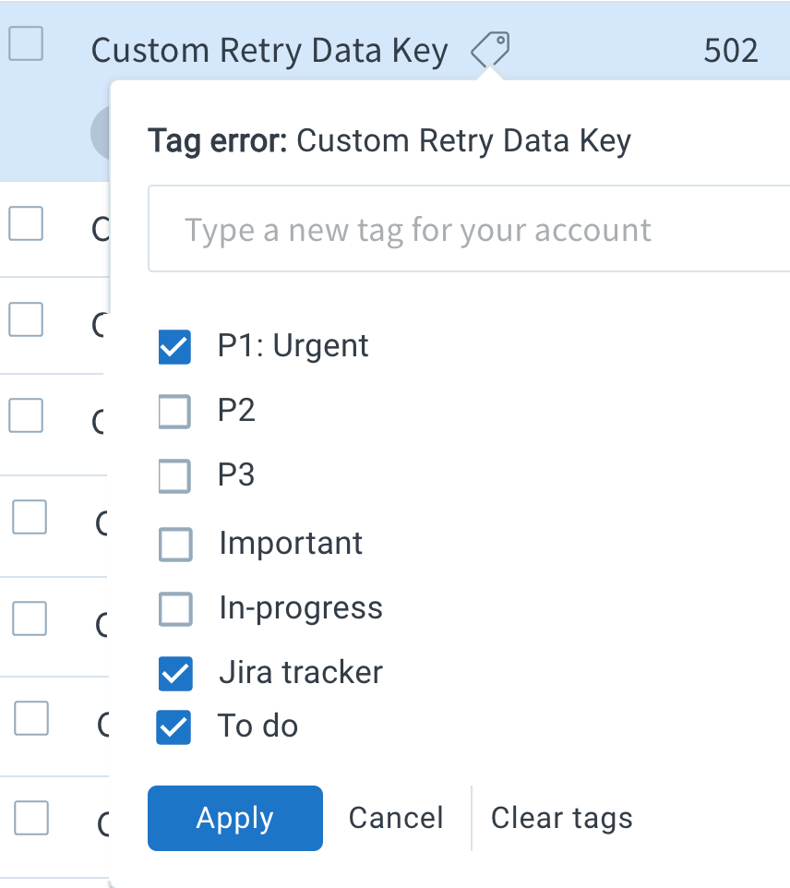Uncheck the Jira tracker tag
The image size is (790, 888).
click(174, 674)
